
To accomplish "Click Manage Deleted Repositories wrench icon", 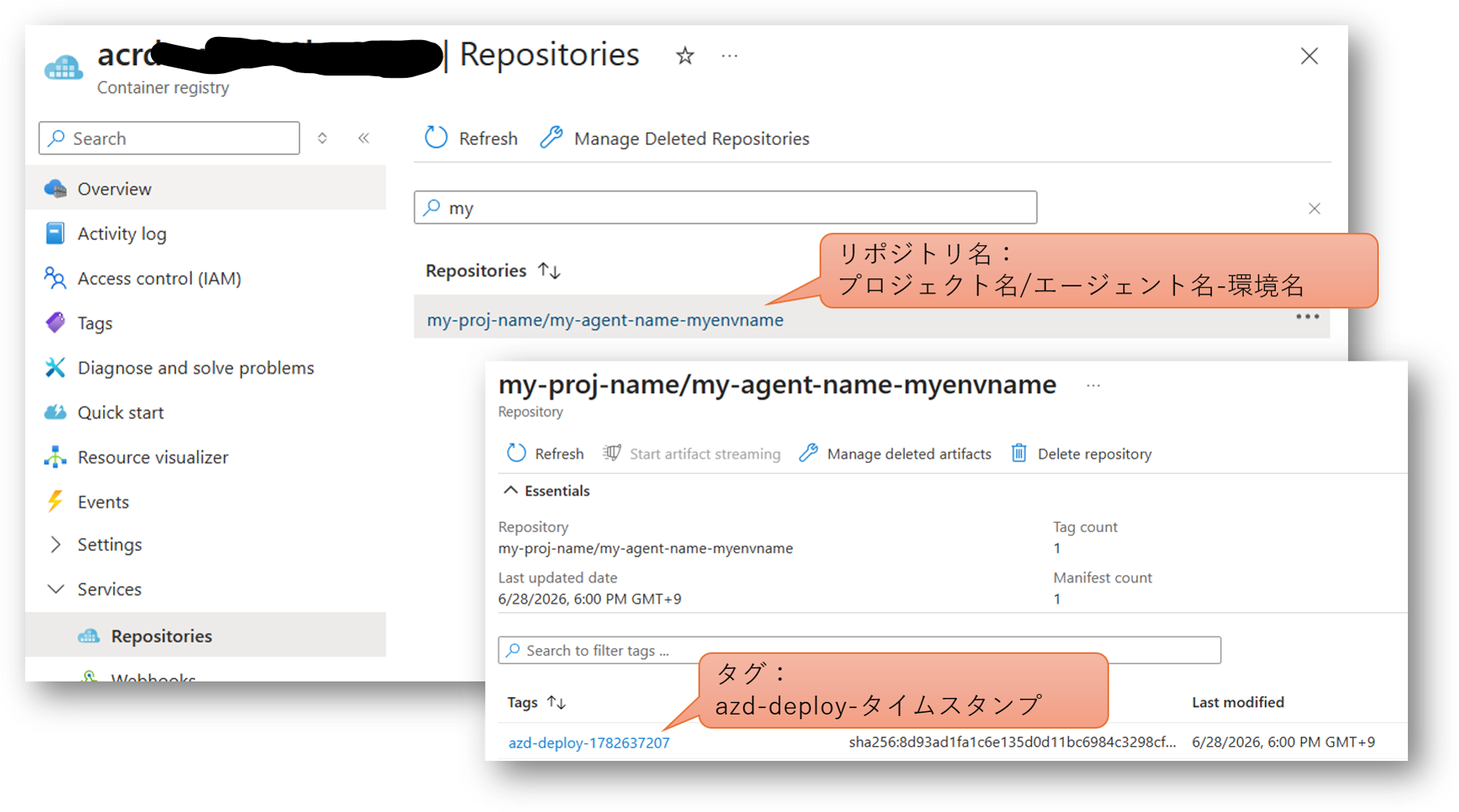I will pos(551,138).
